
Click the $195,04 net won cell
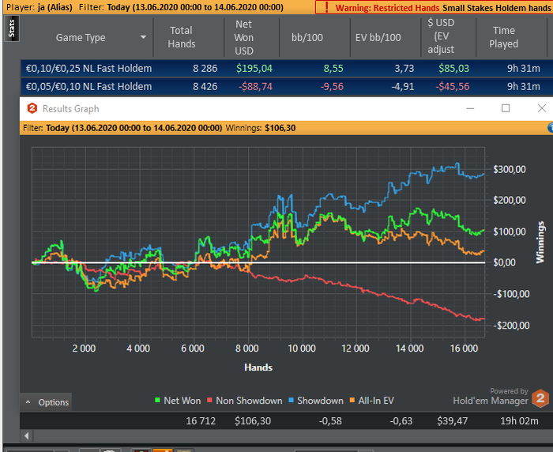254,69
